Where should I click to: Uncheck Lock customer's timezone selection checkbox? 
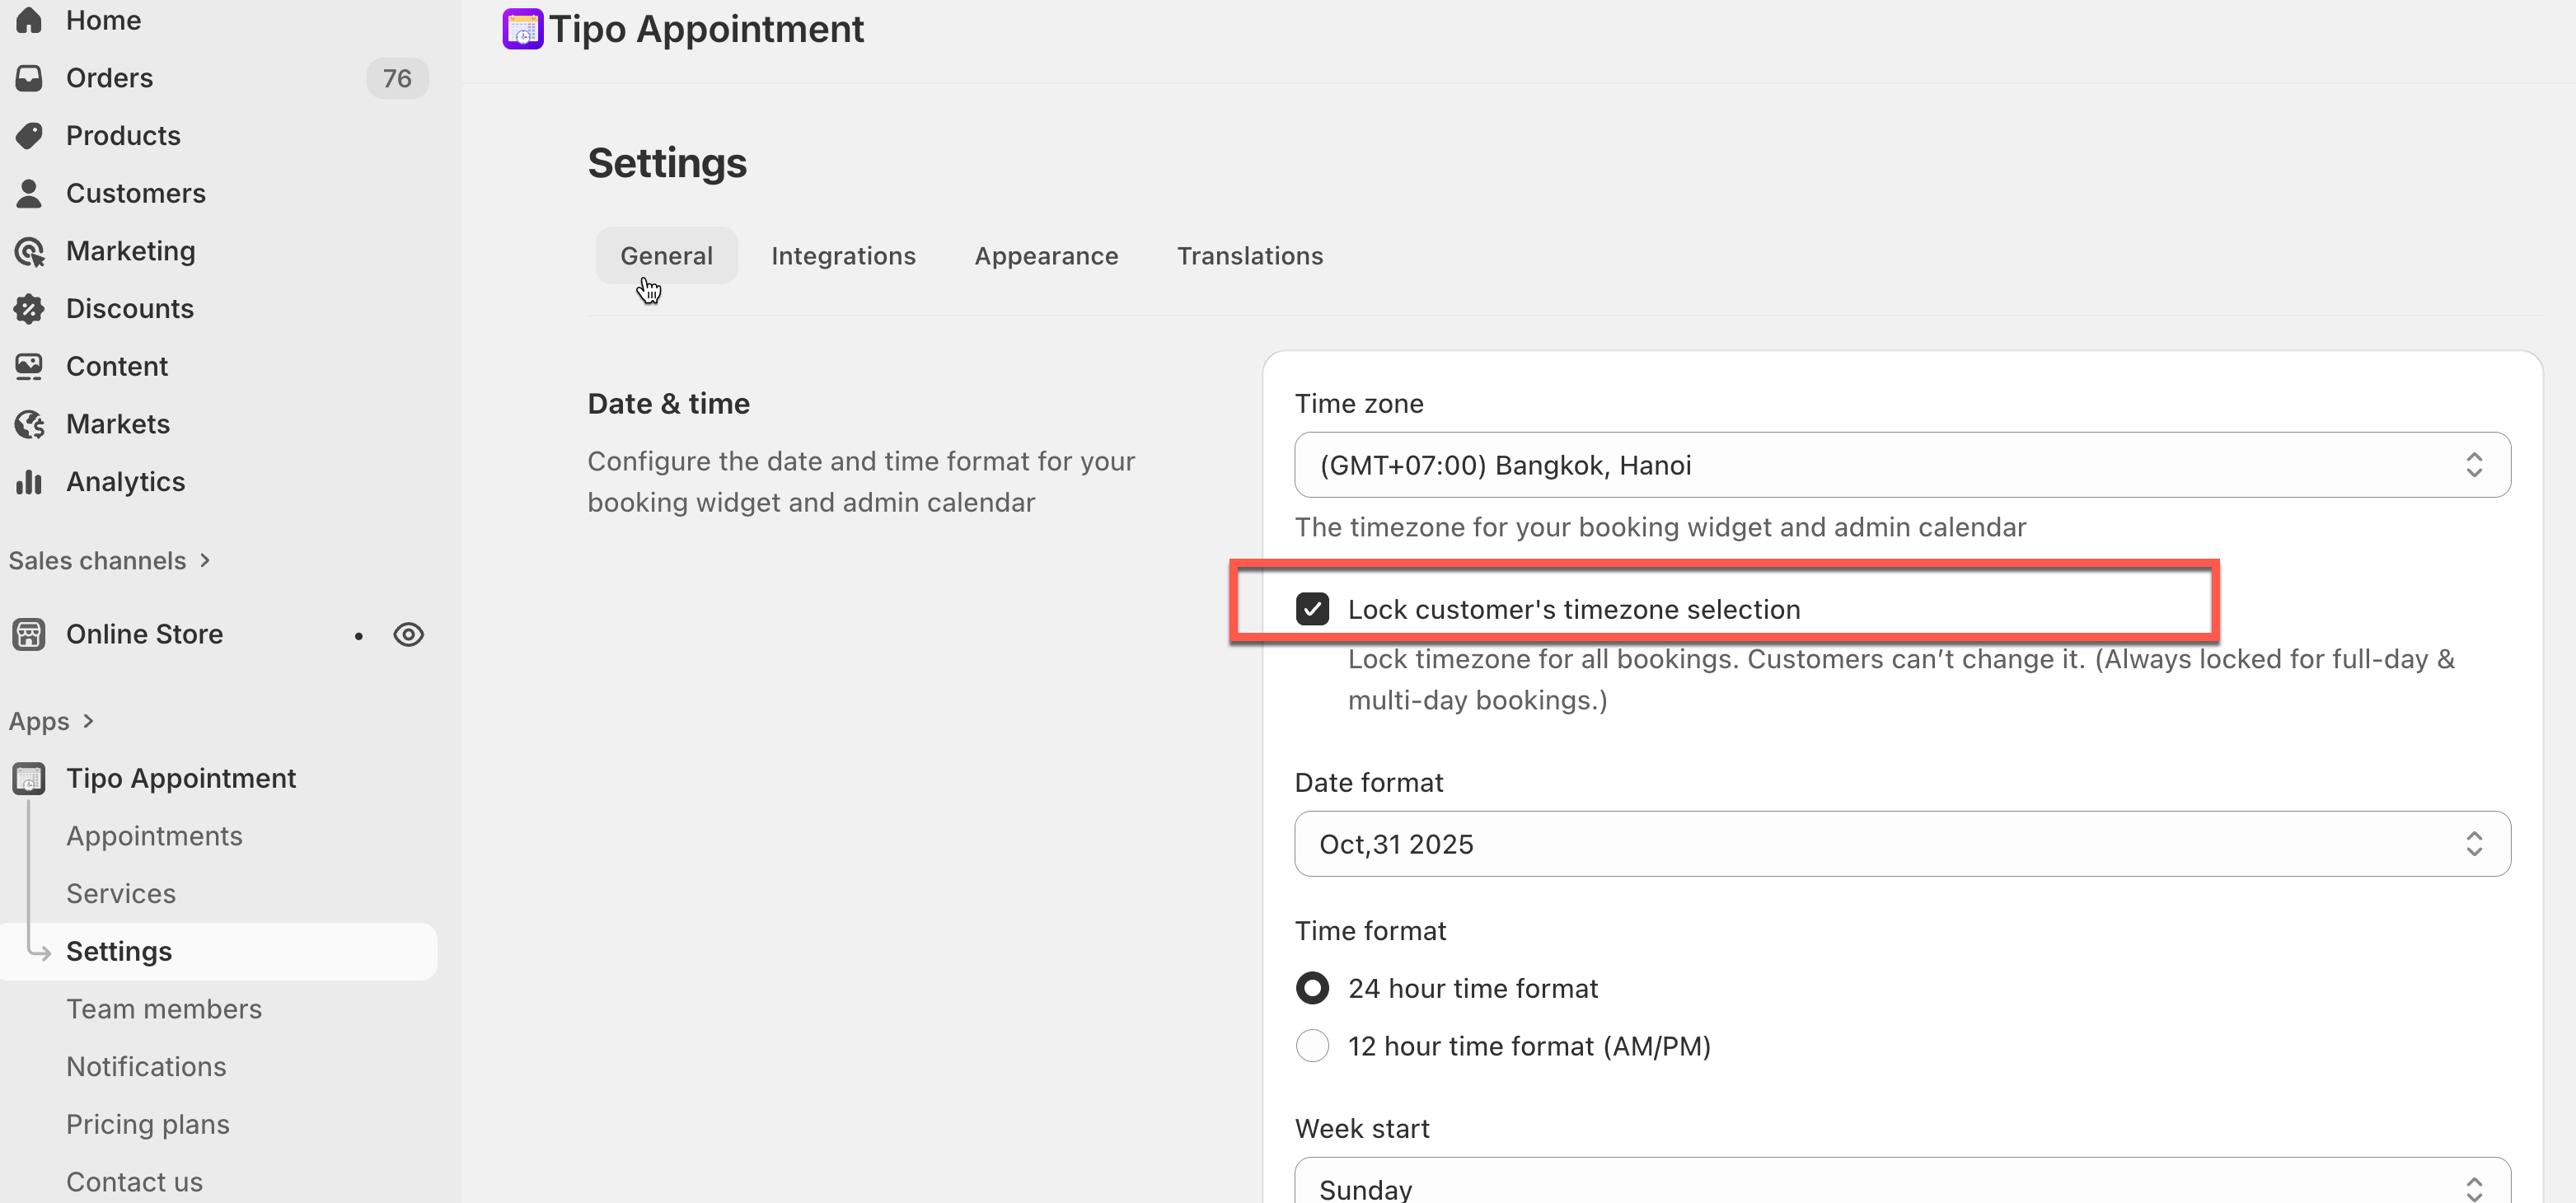1312,609
